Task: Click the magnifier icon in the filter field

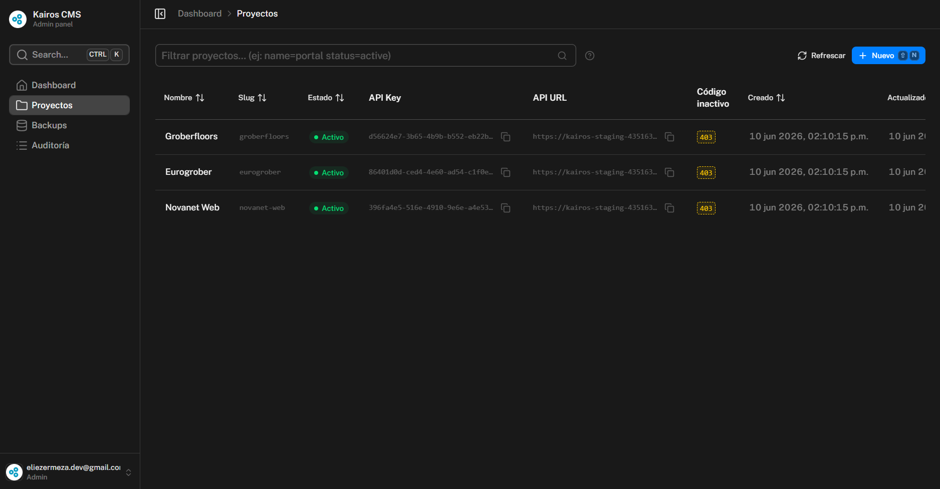Action: tap(562, 56)
